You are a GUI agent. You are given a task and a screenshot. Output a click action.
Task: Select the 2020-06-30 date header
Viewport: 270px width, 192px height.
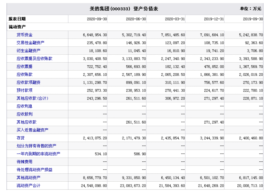pyautogui.click(x=136, y=19)
